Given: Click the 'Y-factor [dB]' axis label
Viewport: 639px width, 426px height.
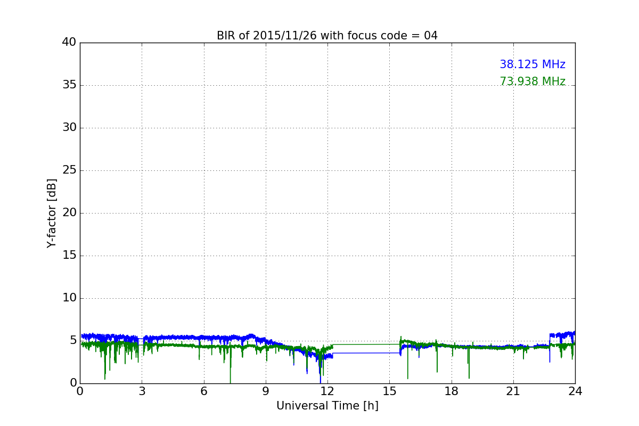Looking at the screenshot, I should tap(52, 213).
